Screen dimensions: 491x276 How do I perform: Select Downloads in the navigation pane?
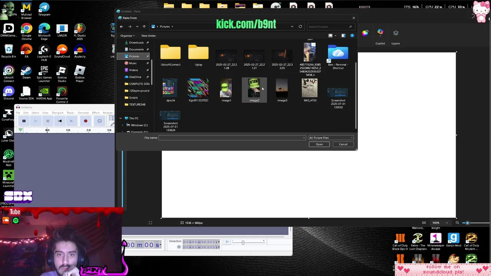point(136,43)
